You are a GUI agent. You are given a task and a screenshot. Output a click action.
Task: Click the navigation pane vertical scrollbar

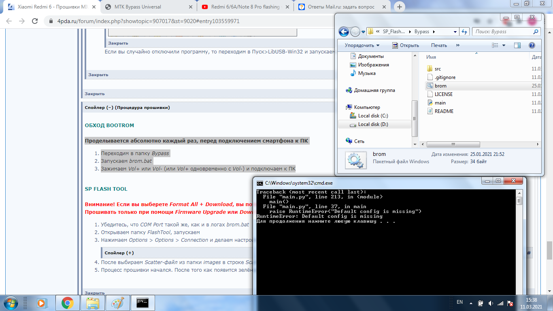pos(414,119)
